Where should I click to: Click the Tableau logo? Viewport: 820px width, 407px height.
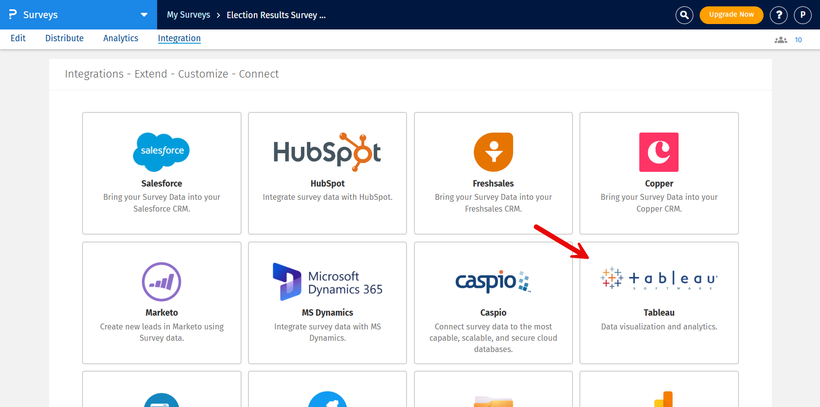coord(659,279)
